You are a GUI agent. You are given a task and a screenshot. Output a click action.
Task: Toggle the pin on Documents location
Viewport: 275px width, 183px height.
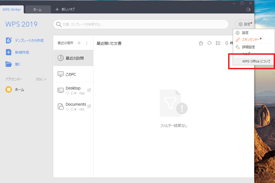pos(89,106)
